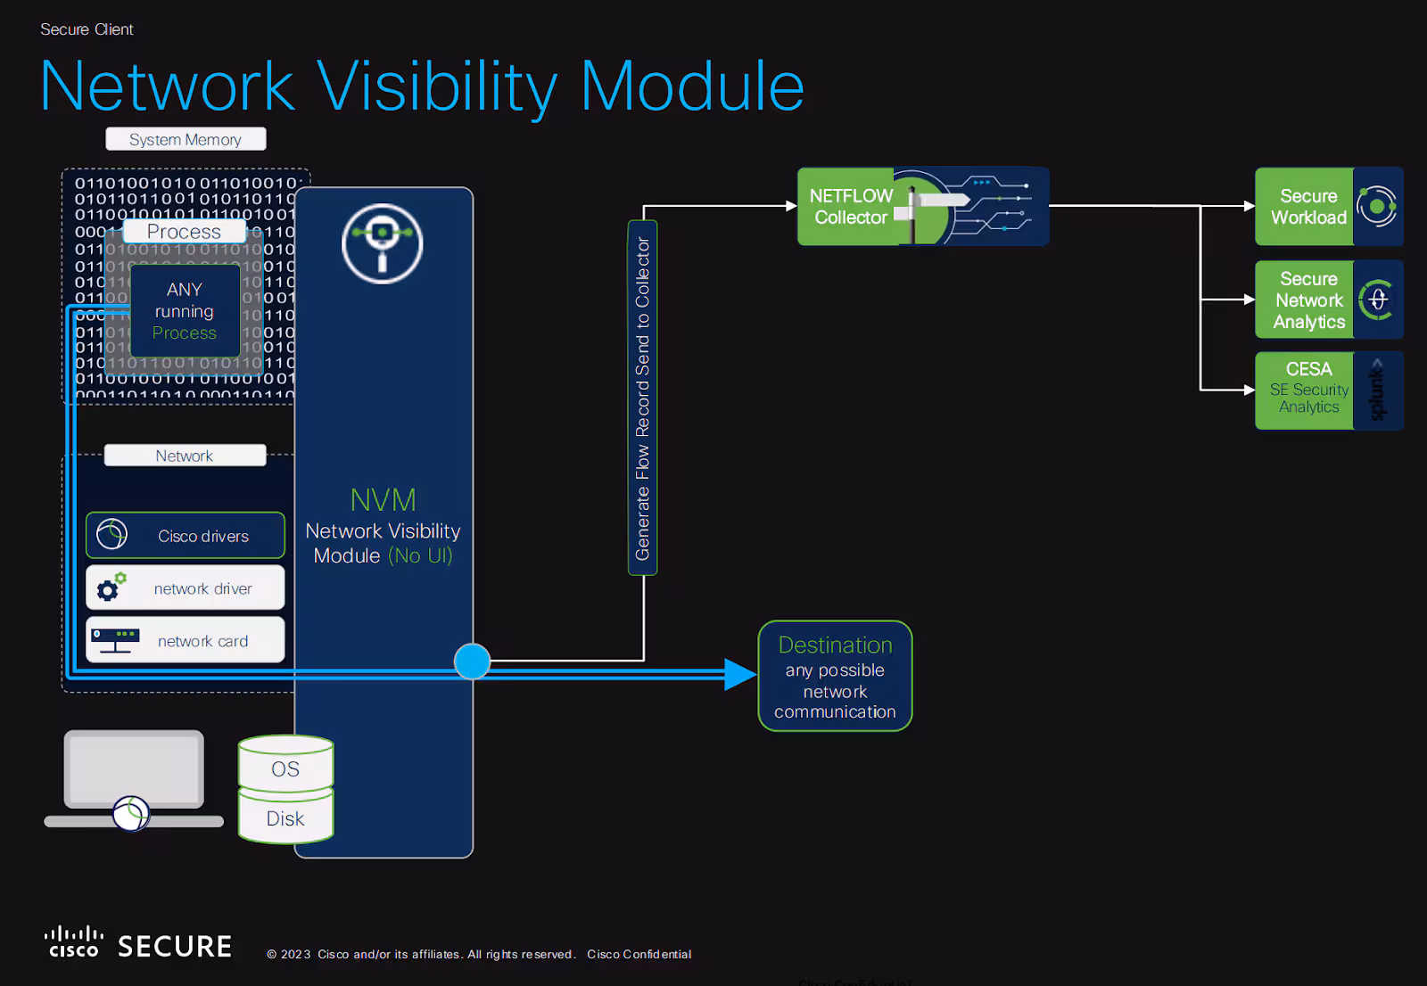Click the System Memory label
The width and height of the screenshot is (1427, 986).
[x=186, y=139]
